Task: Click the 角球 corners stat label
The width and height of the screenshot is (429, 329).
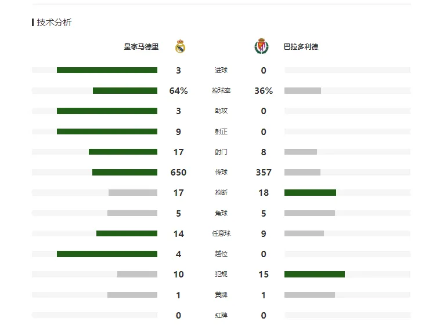Action: [221, 213]
